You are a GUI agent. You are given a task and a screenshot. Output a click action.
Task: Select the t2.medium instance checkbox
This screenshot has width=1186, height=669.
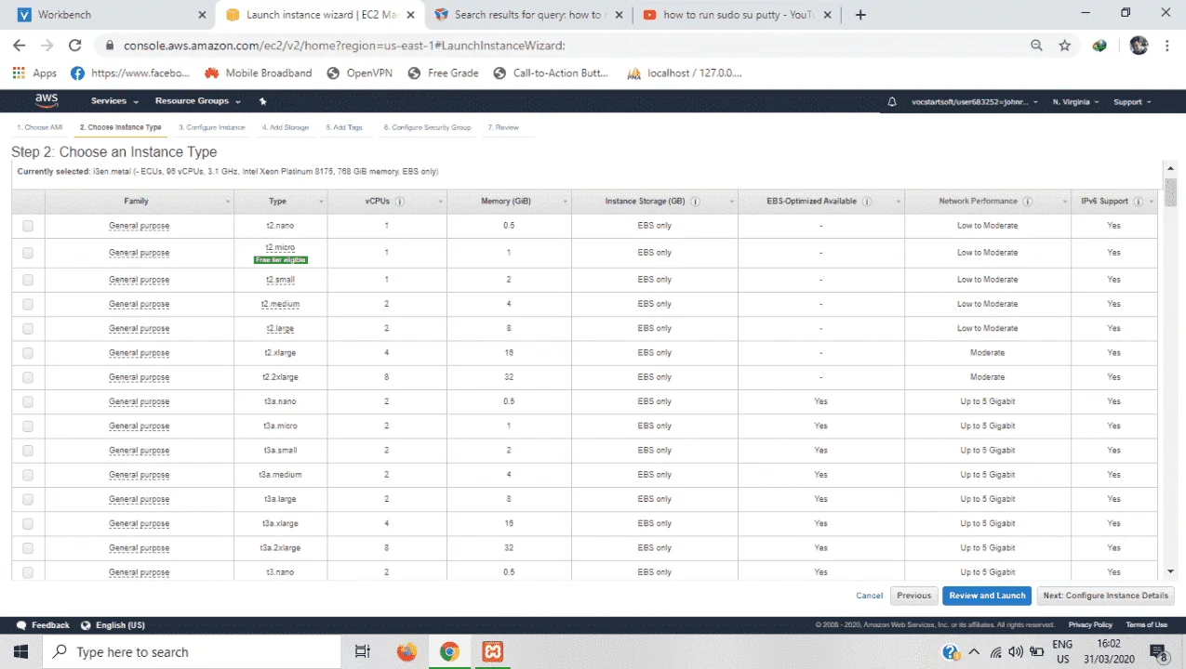[28, 304]
